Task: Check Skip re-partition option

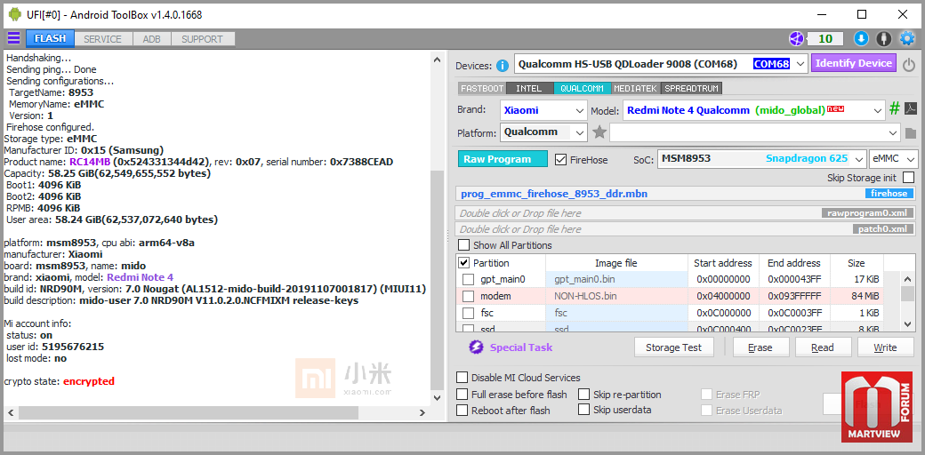Action: point(584,395)
